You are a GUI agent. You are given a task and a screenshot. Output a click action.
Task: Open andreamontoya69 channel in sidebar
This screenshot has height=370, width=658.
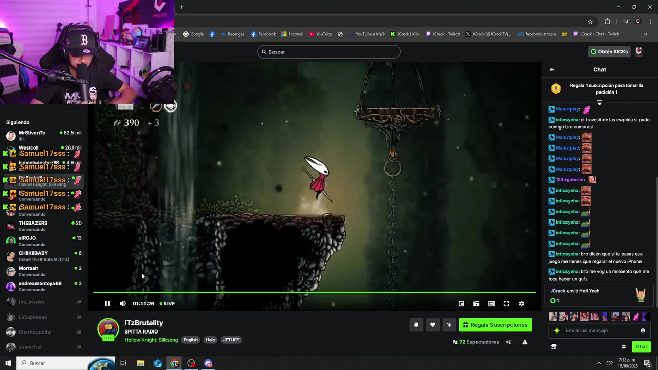pyautogui.click(x=44, y=286)
